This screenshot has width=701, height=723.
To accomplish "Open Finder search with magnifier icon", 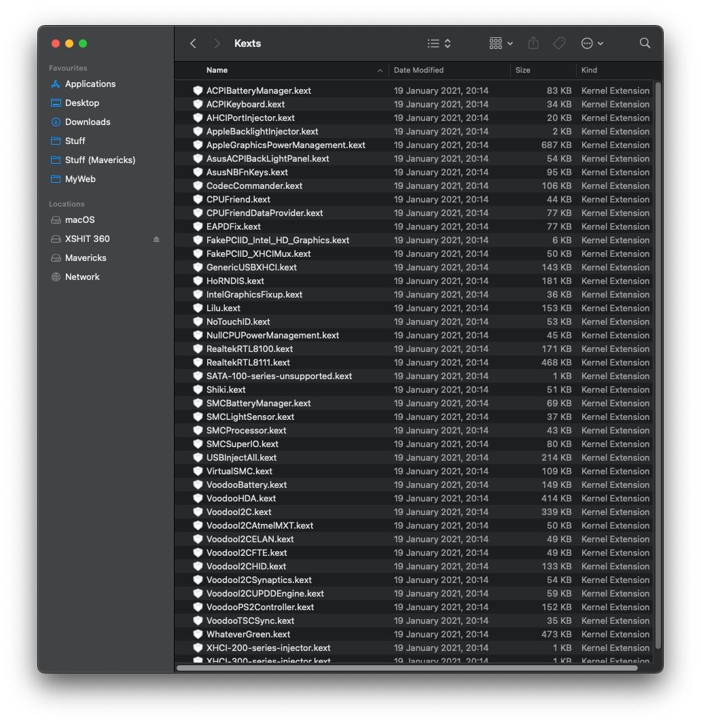I will [645, 43].
